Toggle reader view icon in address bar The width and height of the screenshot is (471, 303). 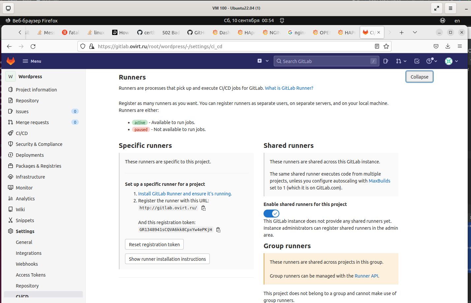[377, 47]
